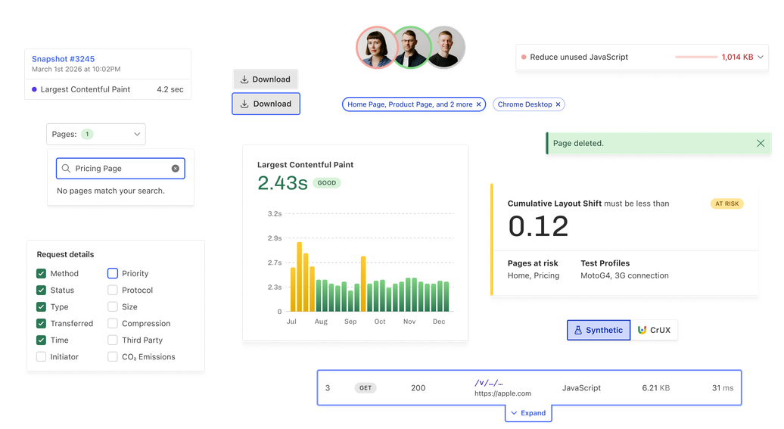Clear the Pricing Page search text
This screenshot has height=429, width=784.
point(176,169)
